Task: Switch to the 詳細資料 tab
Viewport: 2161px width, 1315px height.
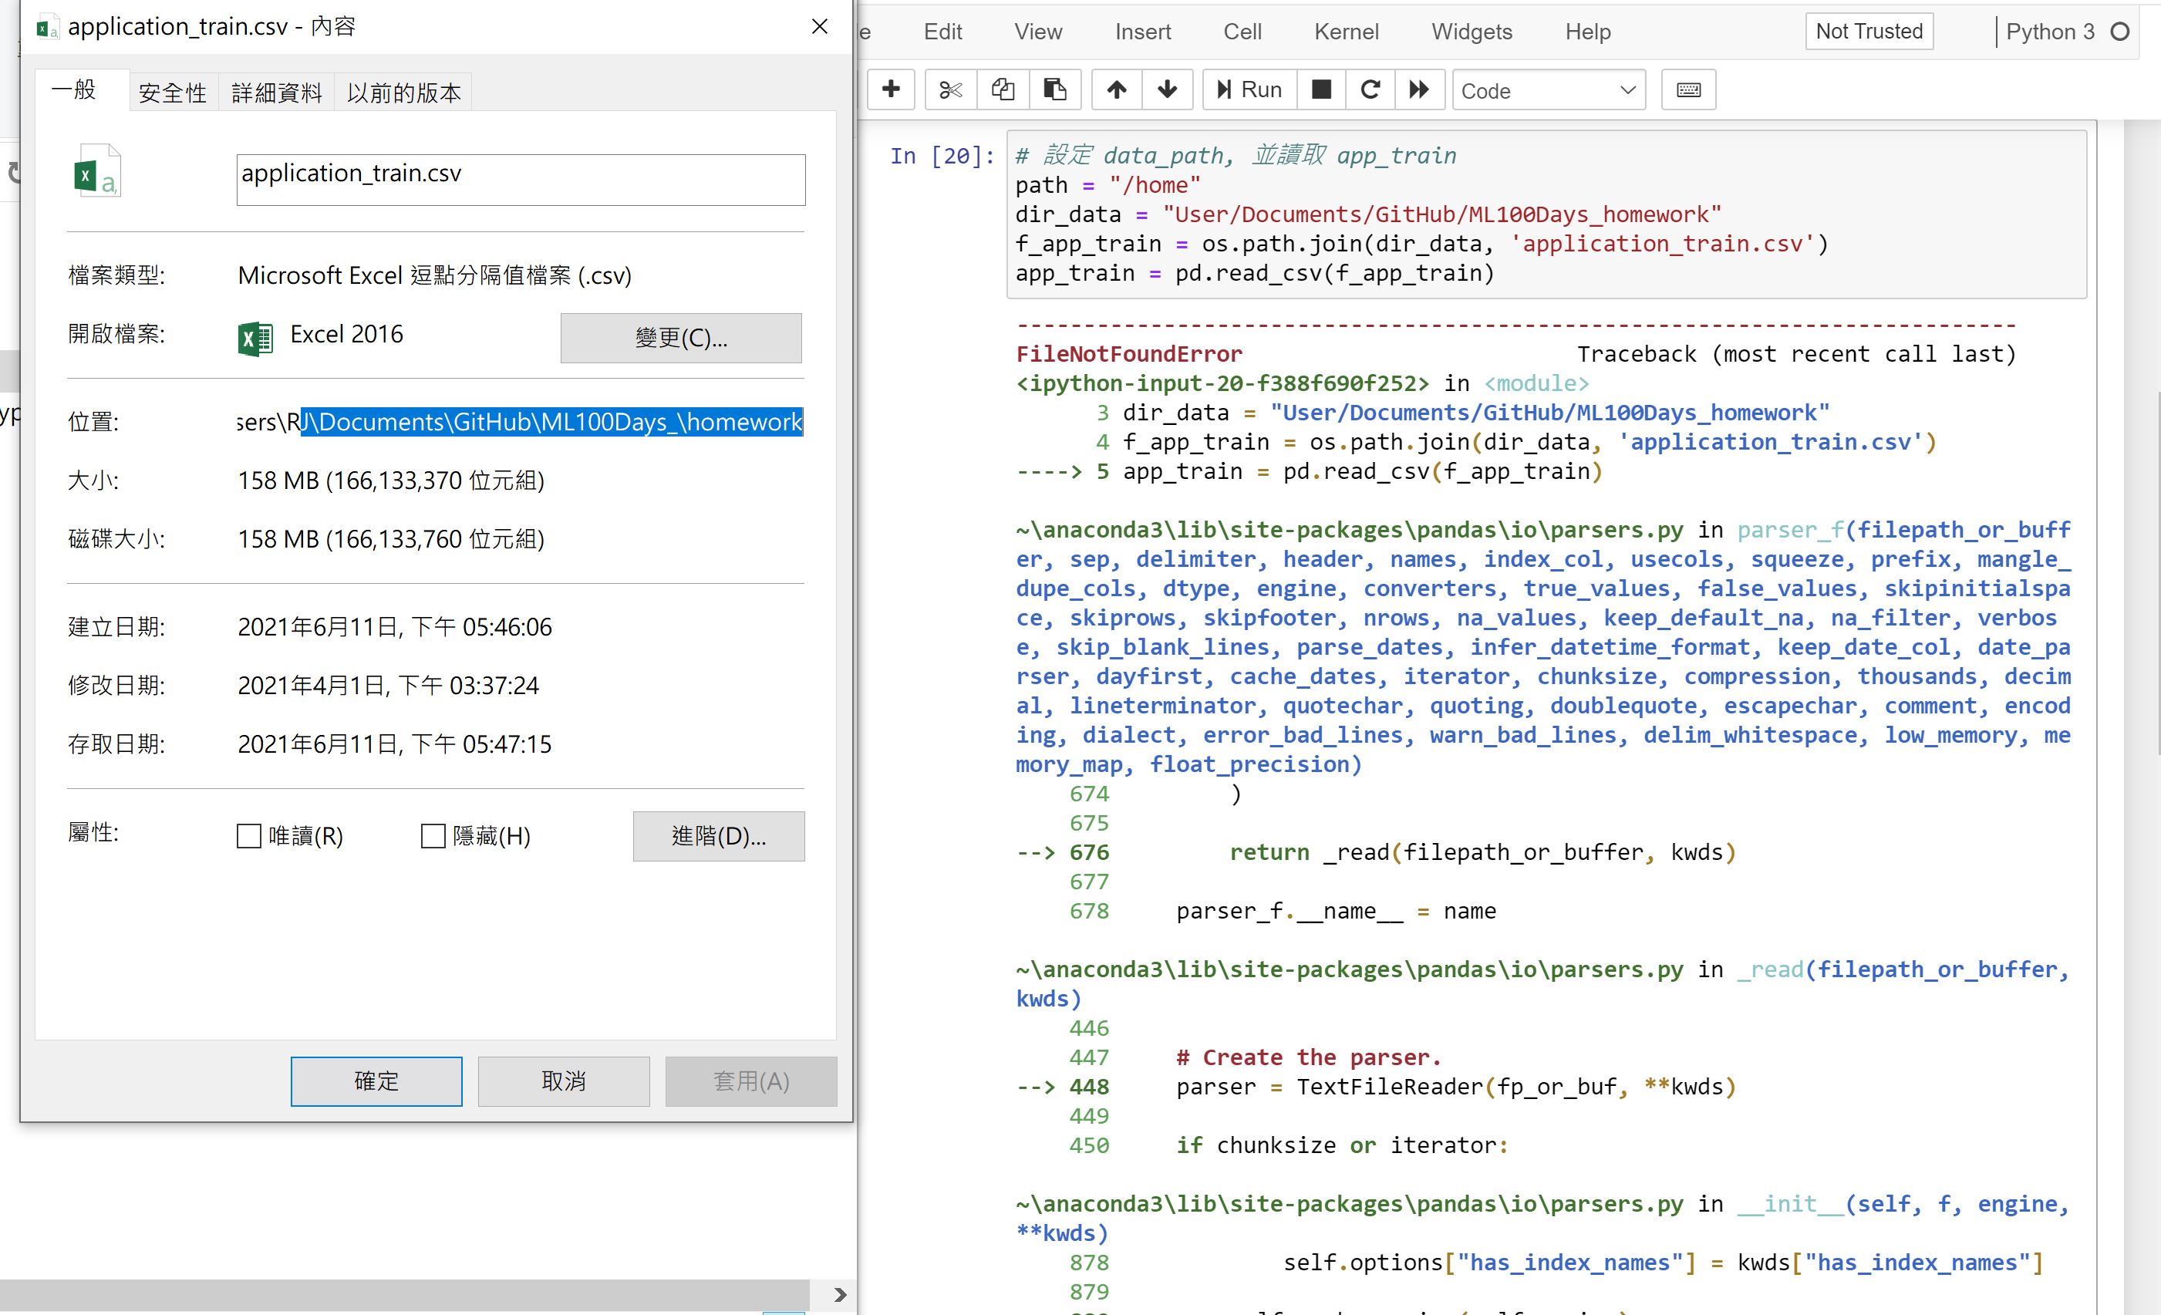Action: point(277,93)
